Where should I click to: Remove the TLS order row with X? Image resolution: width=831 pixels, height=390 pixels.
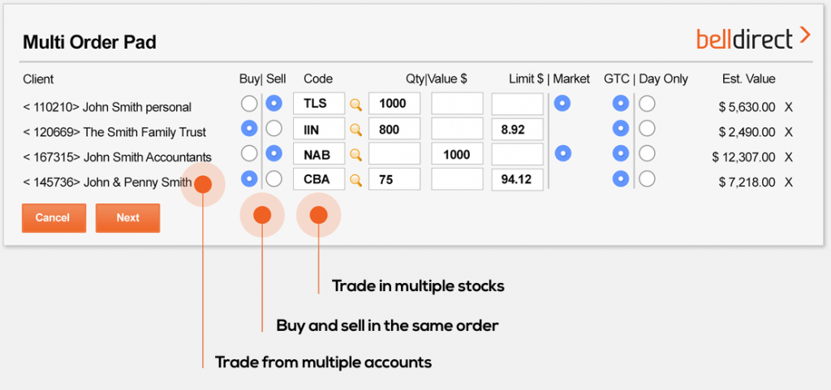click(x=788, y=106)
